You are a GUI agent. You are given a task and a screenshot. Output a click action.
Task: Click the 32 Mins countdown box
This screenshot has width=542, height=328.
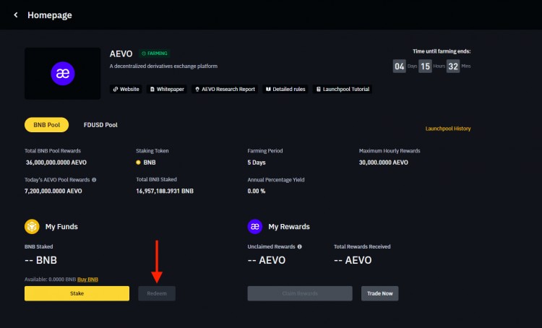[453, 66]
